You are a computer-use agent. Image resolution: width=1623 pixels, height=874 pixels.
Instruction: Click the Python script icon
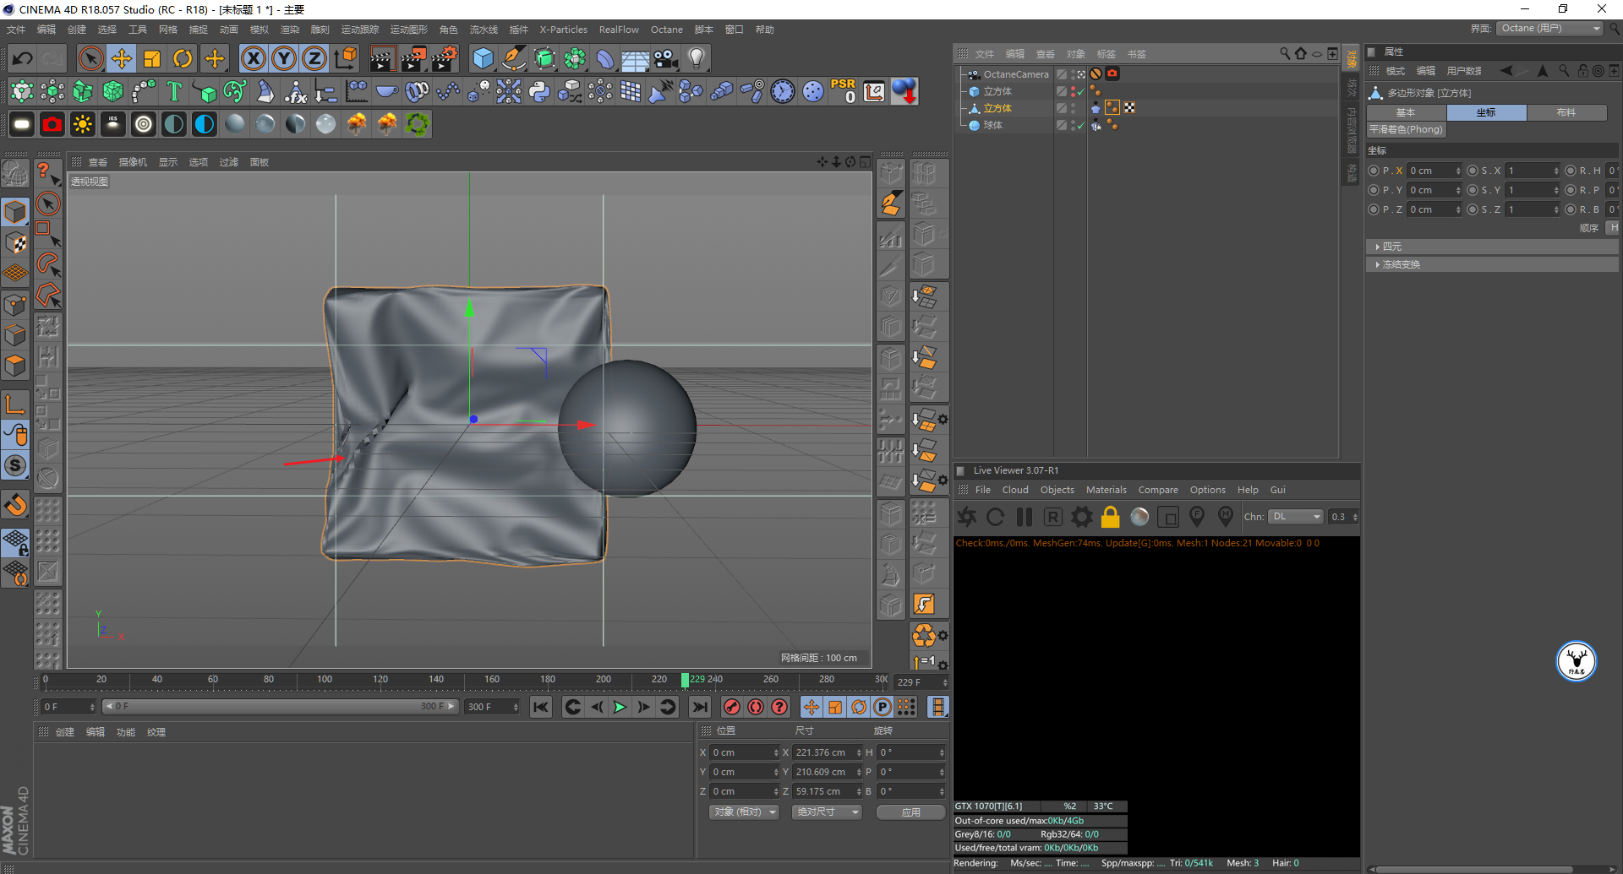coord(539,91)
